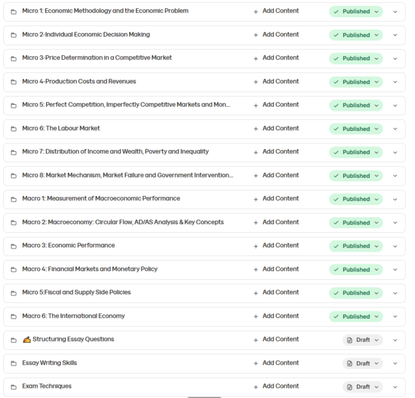This screenshot has height=398, width=415.
Task: Change Draft status of Exam Techniques
Action: click(363, 387)
